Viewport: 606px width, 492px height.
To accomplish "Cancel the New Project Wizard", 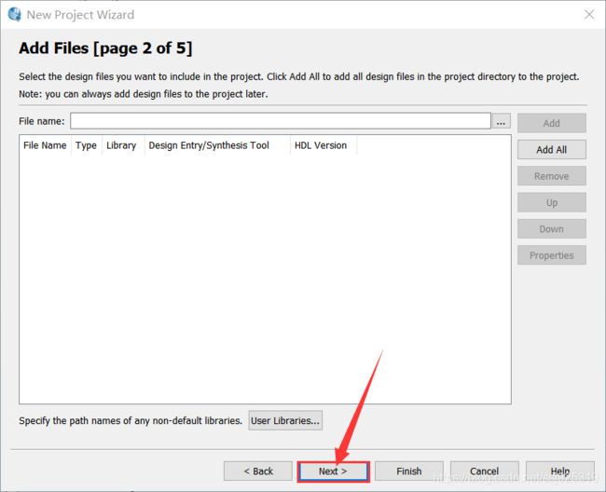I will pyautogui.click(x=484, y=471).
